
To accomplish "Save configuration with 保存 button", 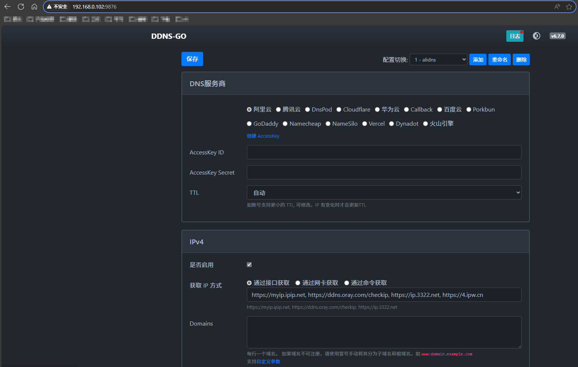I will (x=192, y=59).
